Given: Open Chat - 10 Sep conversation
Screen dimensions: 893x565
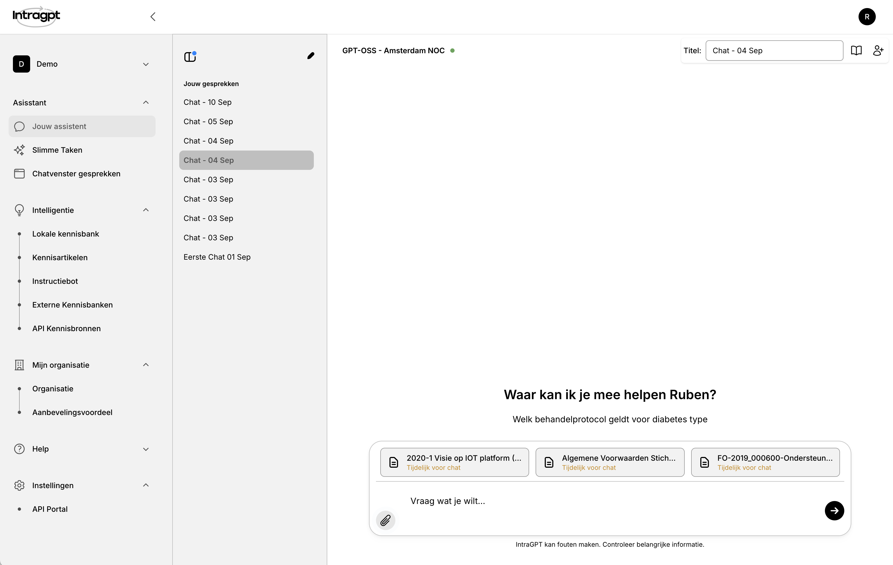Looking at the screenshot, I should [207, 102].
